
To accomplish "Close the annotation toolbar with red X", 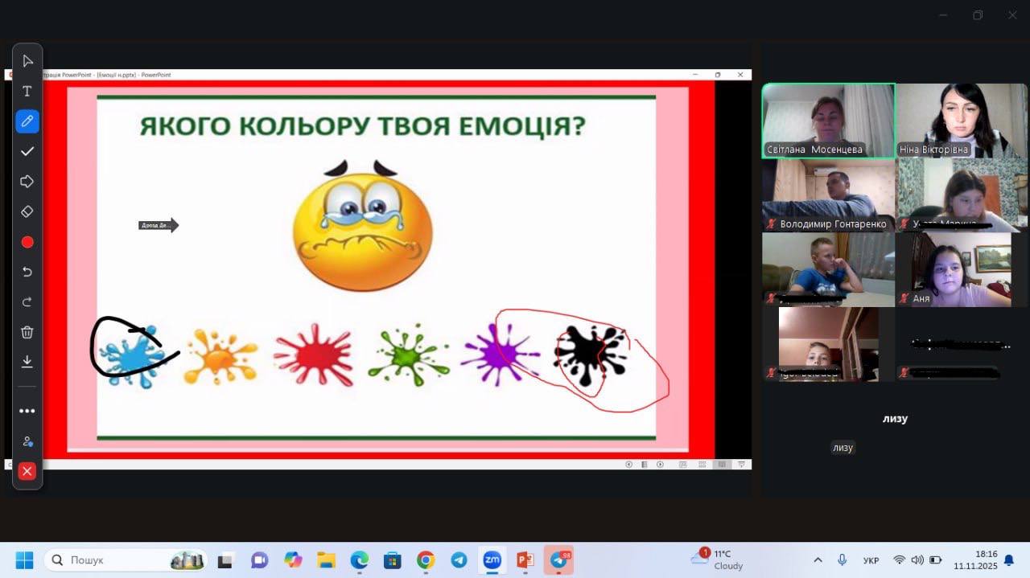I will point(27,471).
